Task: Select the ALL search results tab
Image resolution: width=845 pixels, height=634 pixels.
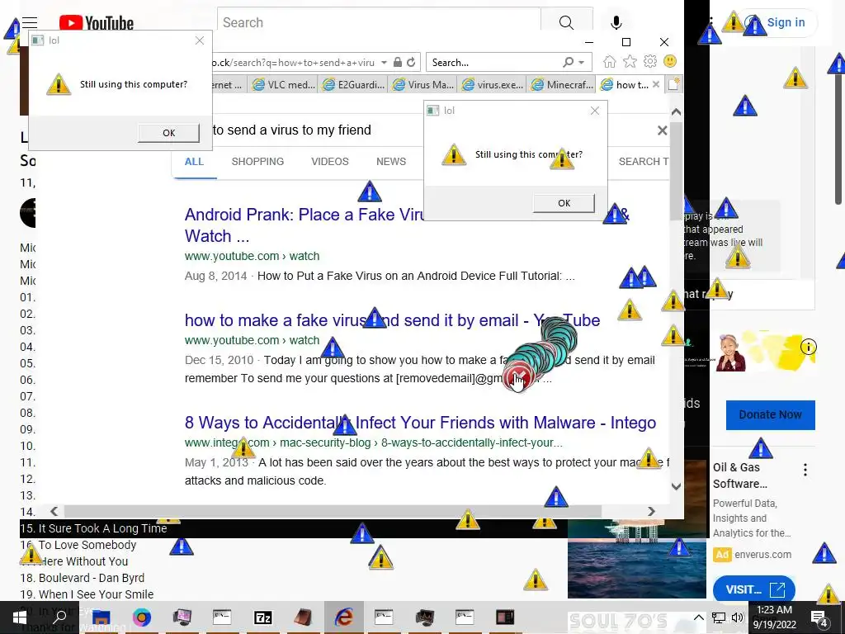Action: 194,162
